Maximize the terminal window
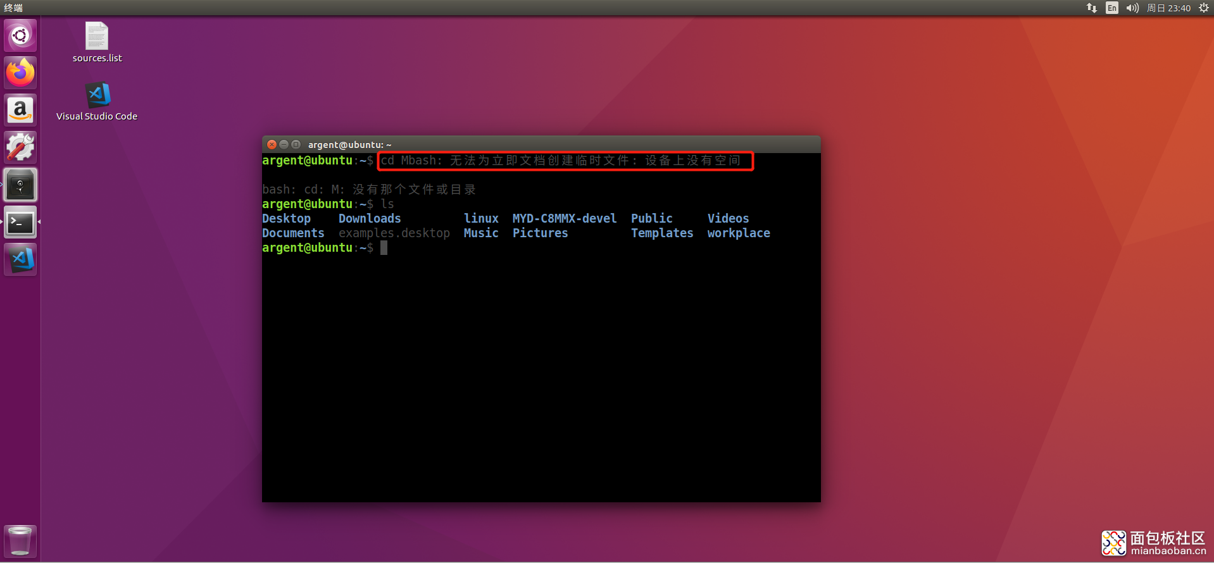 [296, 144]
